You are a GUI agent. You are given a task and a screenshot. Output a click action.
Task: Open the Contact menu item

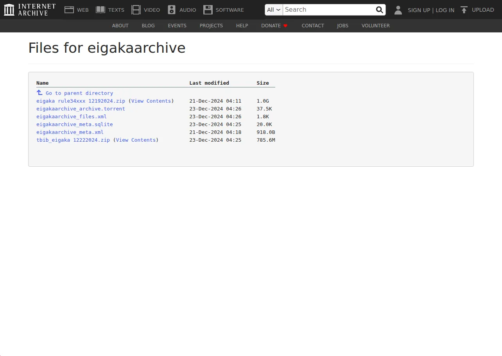point(313,26)
